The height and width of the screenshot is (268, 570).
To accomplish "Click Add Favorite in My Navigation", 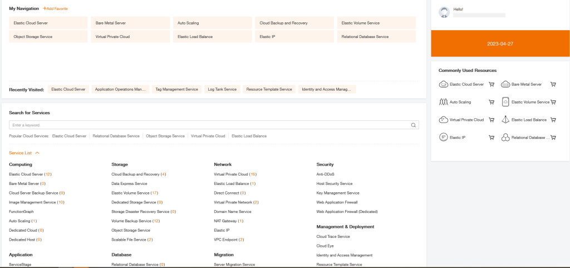I will coord(55,8).
